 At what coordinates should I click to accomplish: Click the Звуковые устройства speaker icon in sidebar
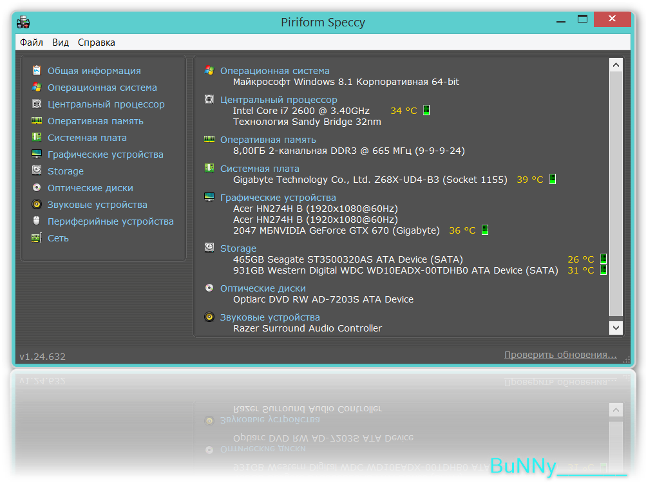[x=37, y=204]
